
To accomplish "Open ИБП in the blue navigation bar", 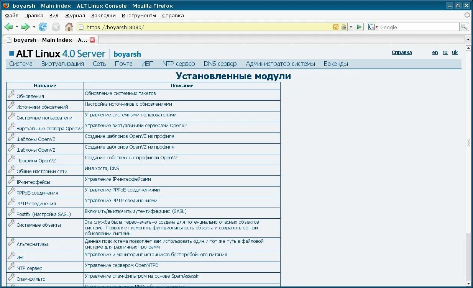I will [x=147, y=64].
